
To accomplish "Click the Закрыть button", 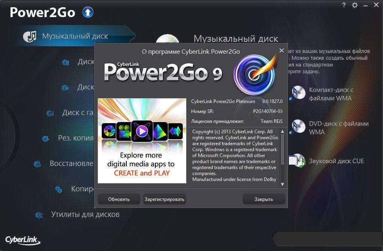I will click(x=264, y=199).
